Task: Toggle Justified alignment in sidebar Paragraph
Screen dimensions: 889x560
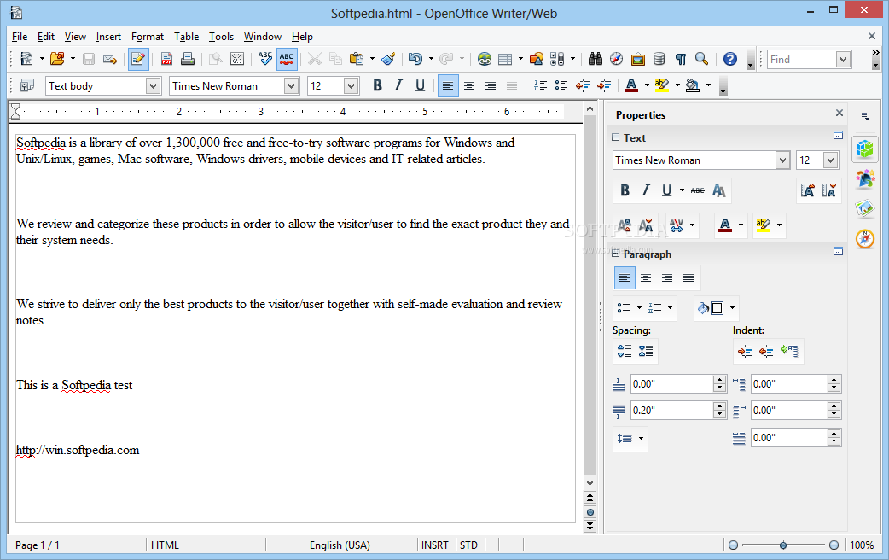Action: tap(689, 278)
